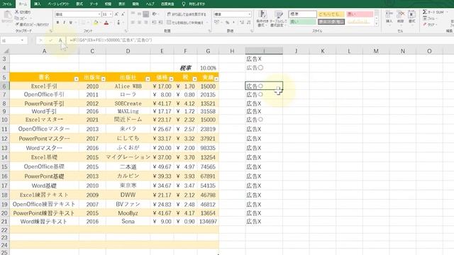Click the formula bar Cancel X icon
The image size is (454, 255).
40,40
